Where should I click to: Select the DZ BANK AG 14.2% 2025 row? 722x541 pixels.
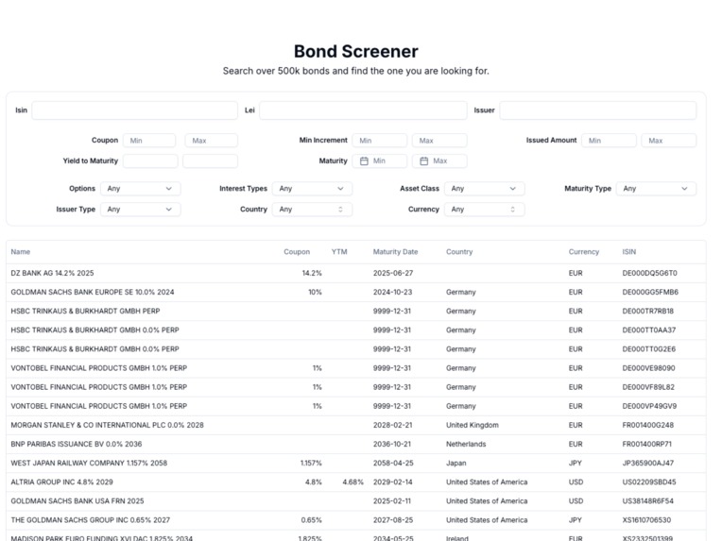356,273
